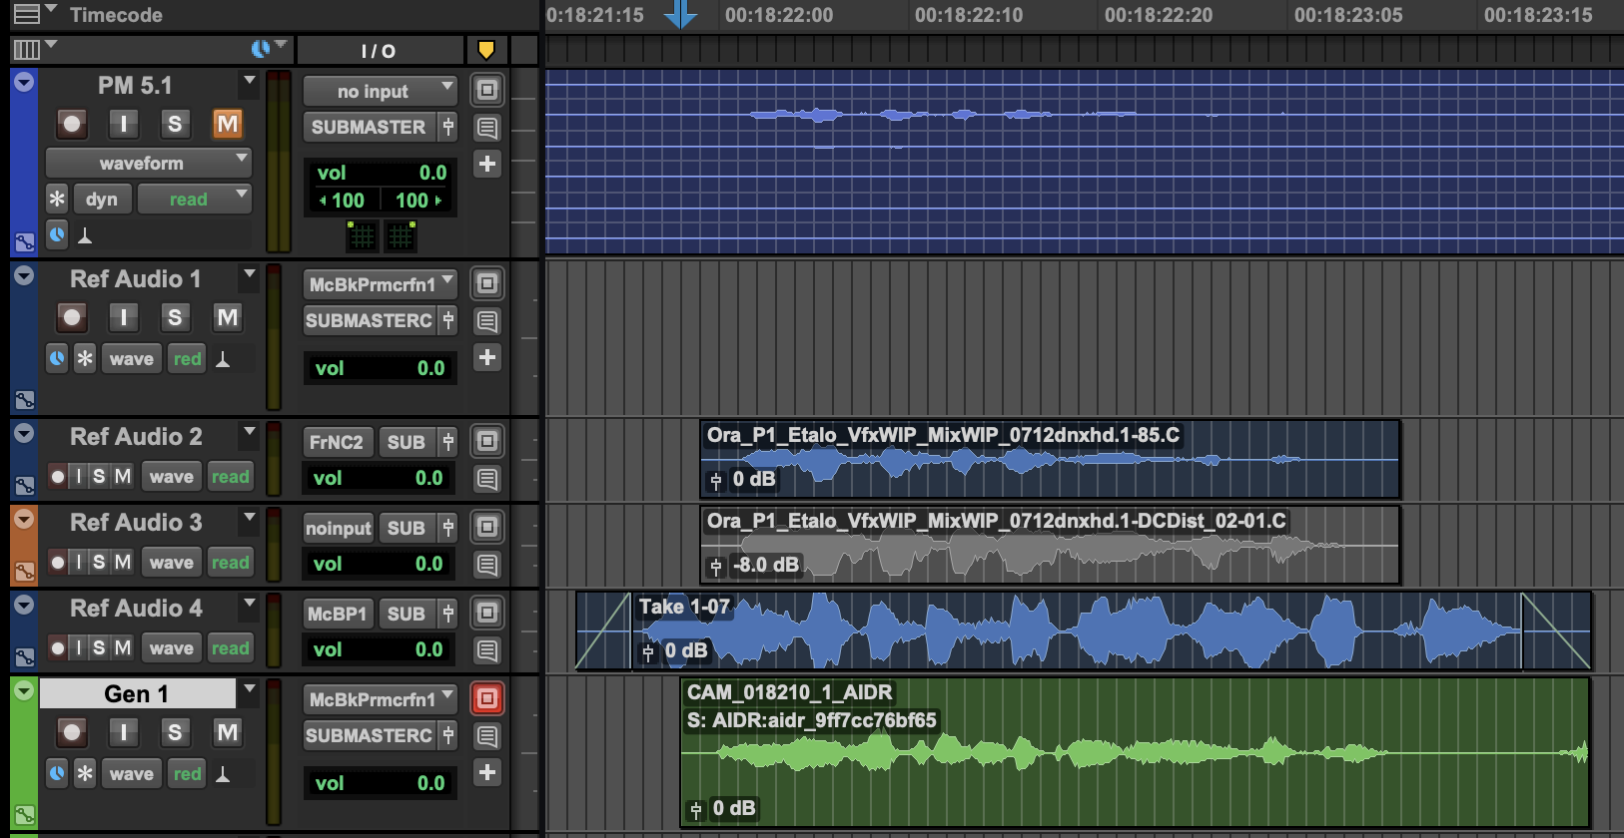Select SUBMASTER output on PM 5.1

click(369, 127)
